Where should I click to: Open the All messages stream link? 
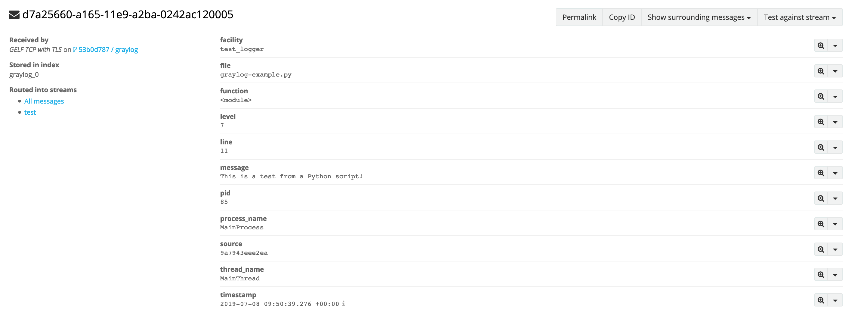point(44,101)
